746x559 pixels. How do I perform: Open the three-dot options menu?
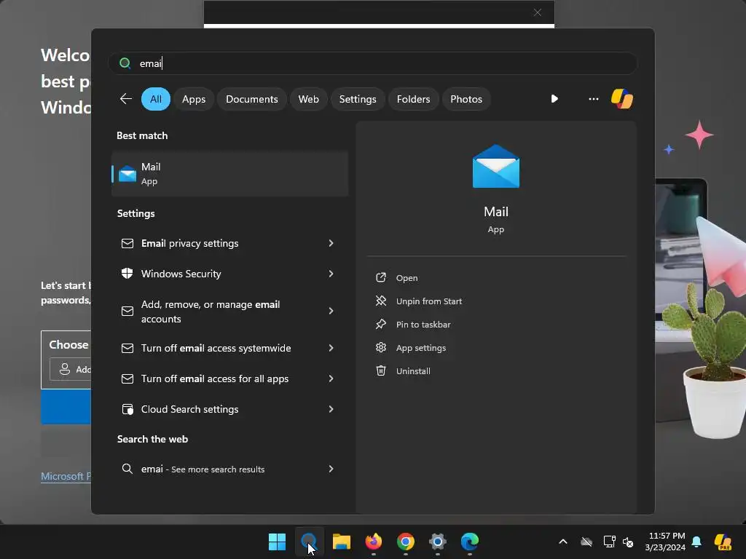click(593, 99)
